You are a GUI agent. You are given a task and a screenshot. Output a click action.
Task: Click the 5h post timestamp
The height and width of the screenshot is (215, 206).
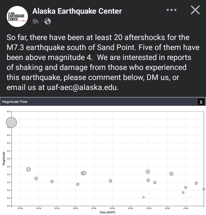coord(35,21)
